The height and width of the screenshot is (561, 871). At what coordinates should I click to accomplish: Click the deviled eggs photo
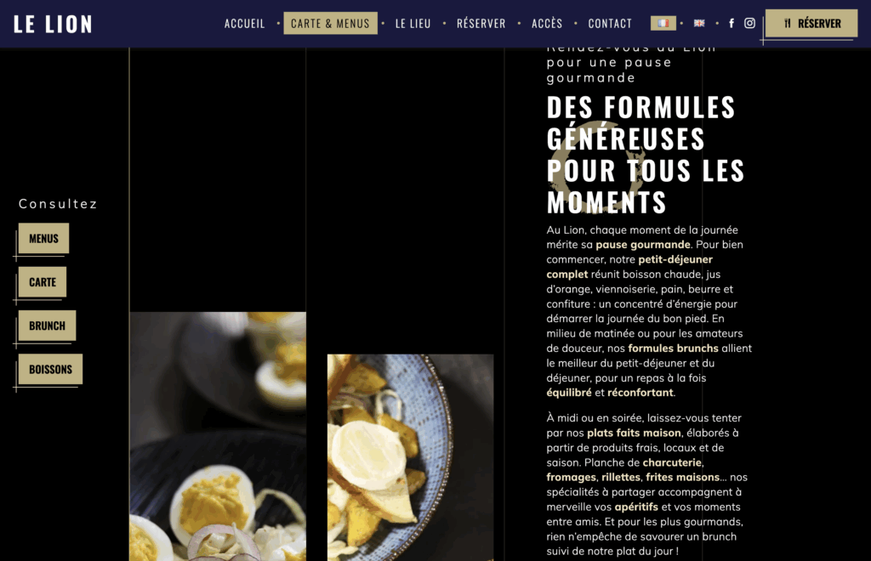click(218, 436)
